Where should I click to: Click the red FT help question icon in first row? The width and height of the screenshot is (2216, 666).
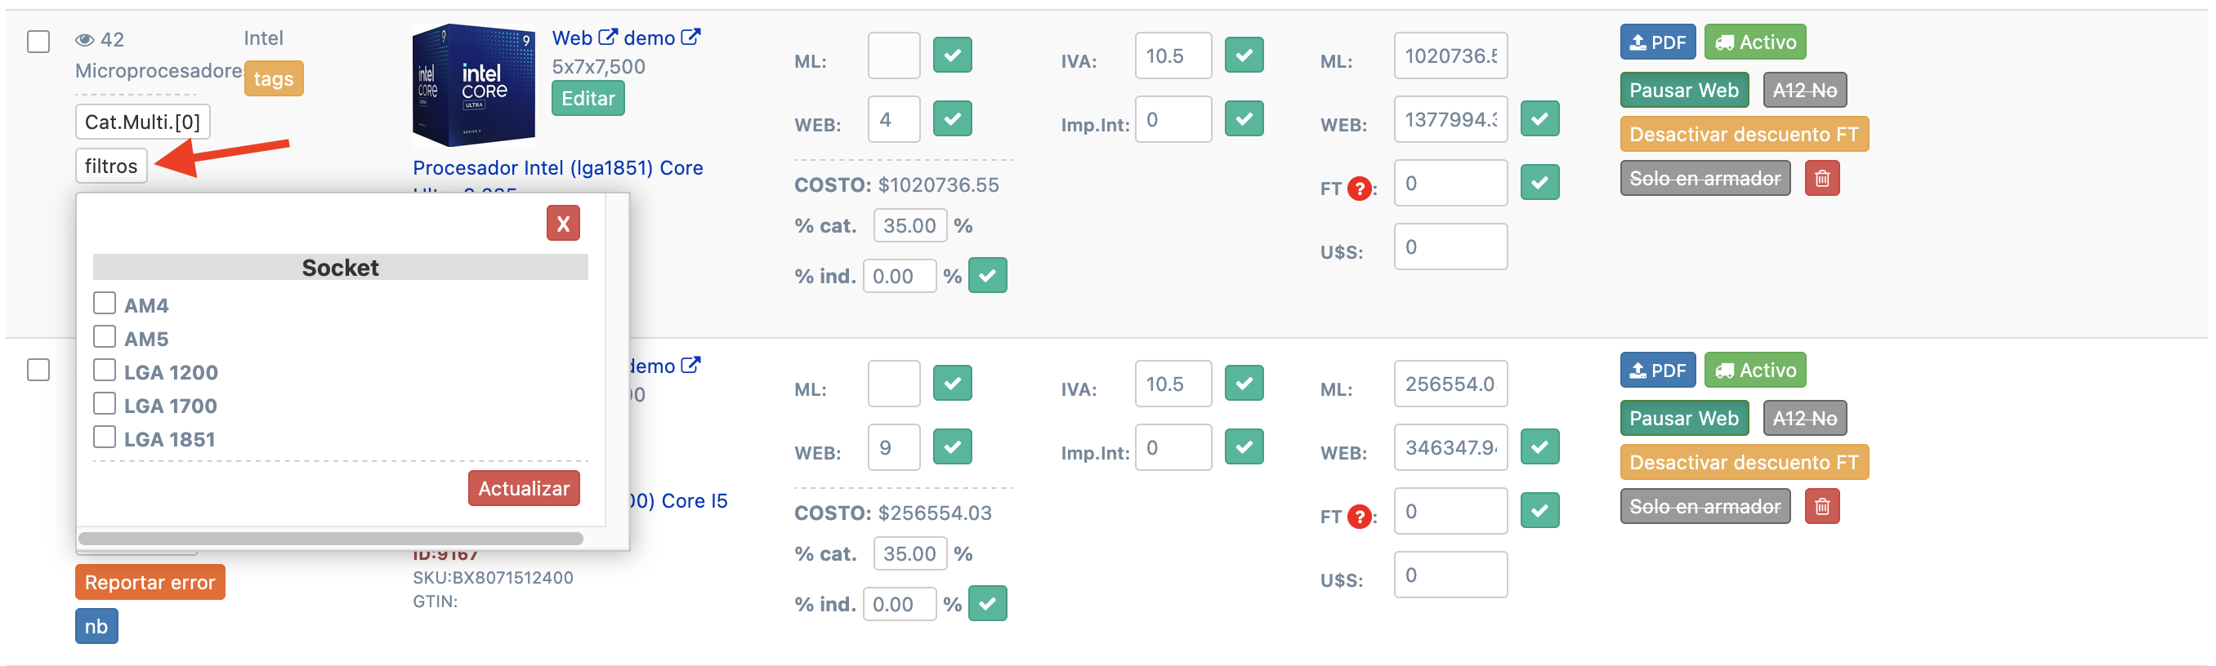1358,189
